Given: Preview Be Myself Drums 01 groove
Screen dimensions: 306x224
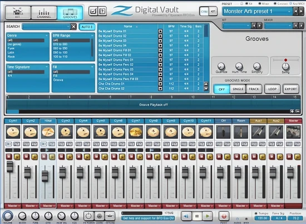Looking at the screenshot, I should tap(160, 31).
